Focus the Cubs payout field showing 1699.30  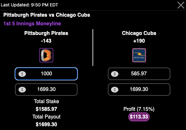click(139, 90)
